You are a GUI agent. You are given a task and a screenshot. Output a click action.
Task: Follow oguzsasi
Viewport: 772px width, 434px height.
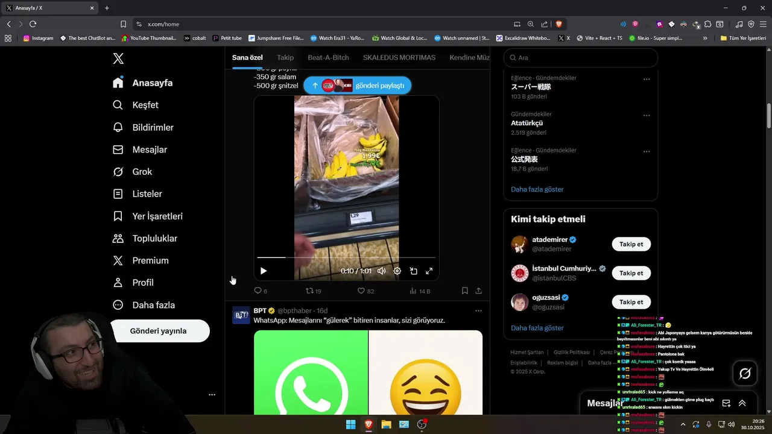click(x=631, y=302)
